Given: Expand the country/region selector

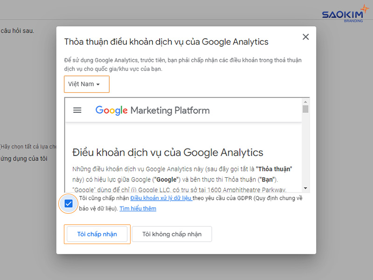Looking at the screenshot, I should (86, 84).
